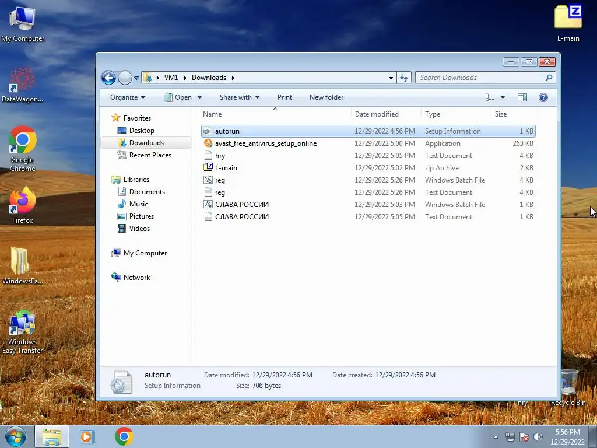Select the hry text document
Image resolution: width=597 pixels, height=448 pixels.
[x=368, y=156]
